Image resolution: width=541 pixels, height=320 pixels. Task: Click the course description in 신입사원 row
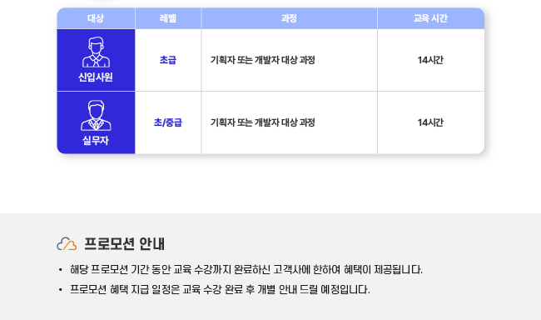tap(263, 60)
